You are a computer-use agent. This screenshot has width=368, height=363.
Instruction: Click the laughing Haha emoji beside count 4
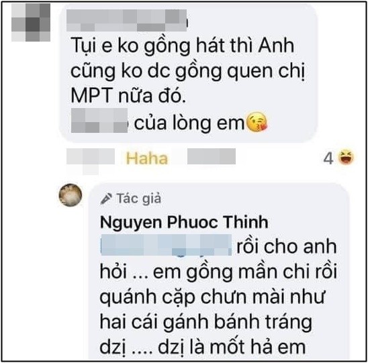(346, 158)
